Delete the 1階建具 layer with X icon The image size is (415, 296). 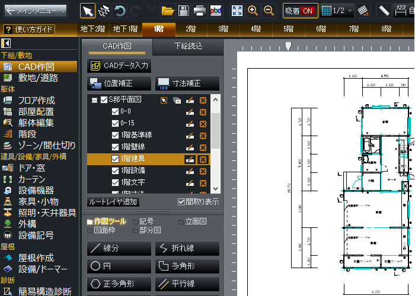pyautogui.click(x=203, y=159)
